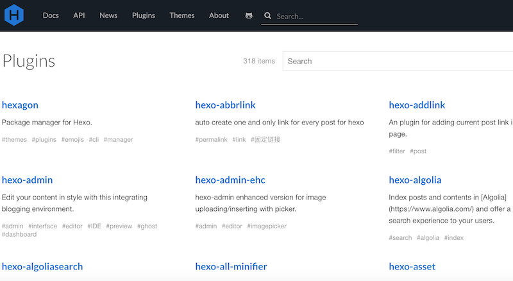This screenshot has height=281, width=513.
Task: Go to the API page
Action: click(79, 15)
